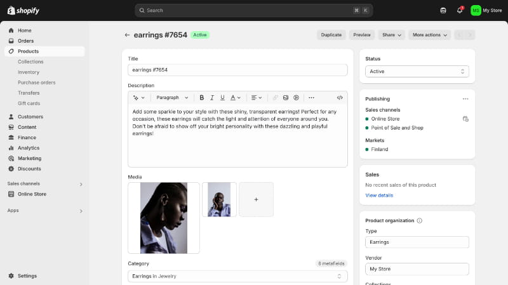Click the Analytics bar chart icon
Viewport: 508px width, 285px height.
click(x=11, y=148)
